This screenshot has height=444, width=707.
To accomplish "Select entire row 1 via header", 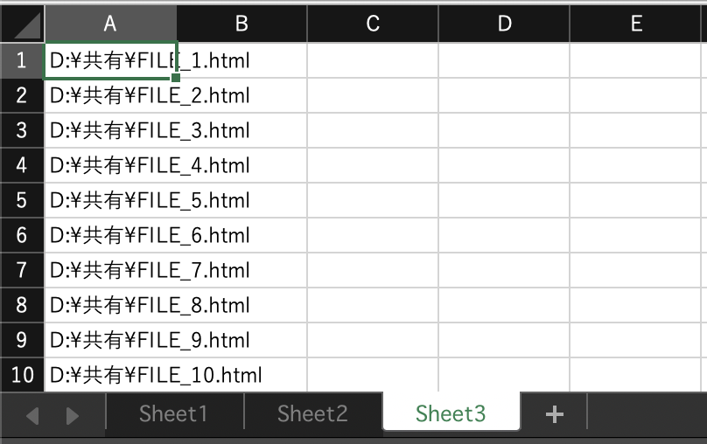I will pyautogui.click(x=22, y=60).
